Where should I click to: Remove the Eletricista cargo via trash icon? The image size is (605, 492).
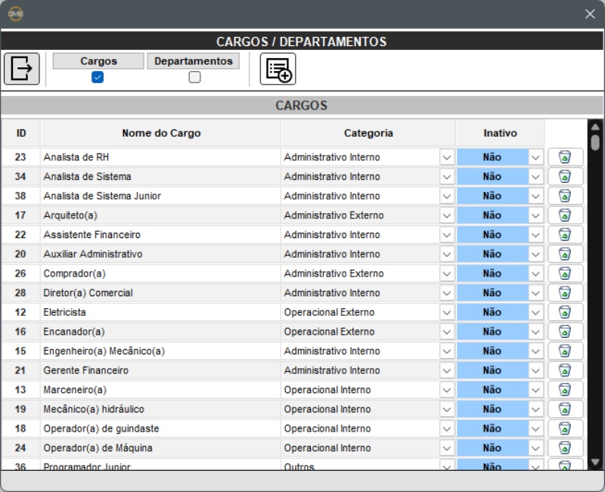[565, 312]
